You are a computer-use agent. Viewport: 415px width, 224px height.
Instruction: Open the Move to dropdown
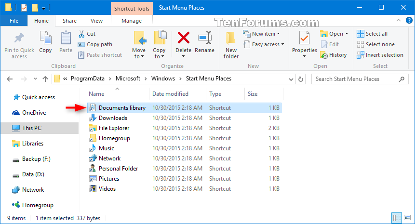point(139,53)
